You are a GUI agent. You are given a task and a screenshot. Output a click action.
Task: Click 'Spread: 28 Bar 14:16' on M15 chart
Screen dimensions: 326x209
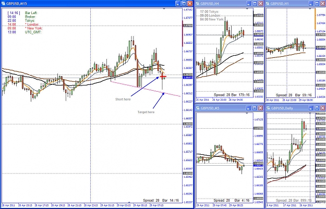pyautogui.click(x=161, y=201)
